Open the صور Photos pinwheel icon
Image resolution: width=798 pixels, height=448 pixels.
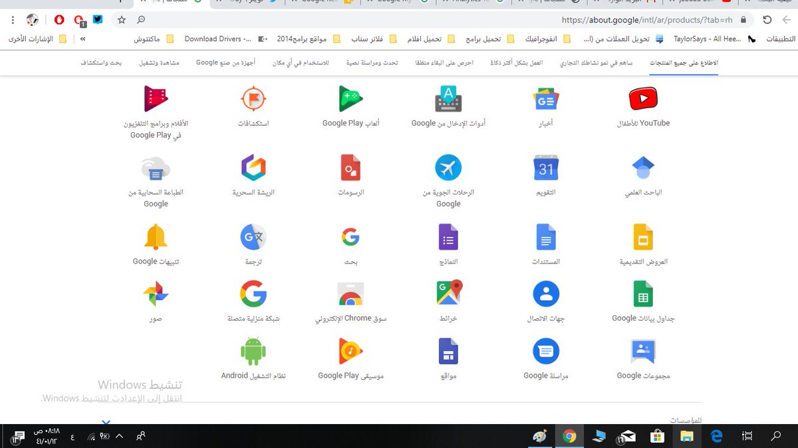156,294
